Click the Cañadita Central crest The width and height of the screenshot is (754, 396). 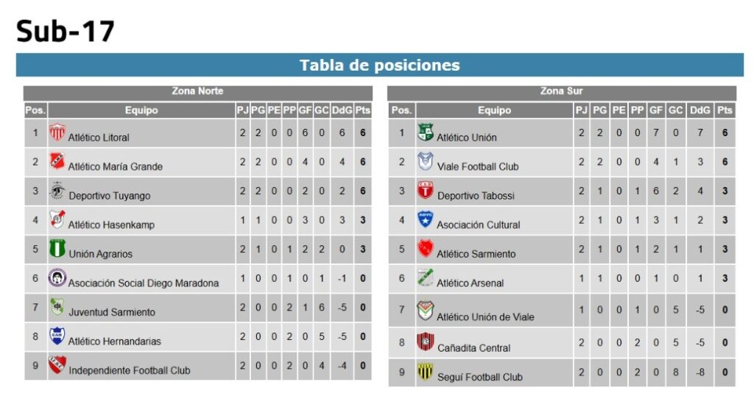pos(426,342)
